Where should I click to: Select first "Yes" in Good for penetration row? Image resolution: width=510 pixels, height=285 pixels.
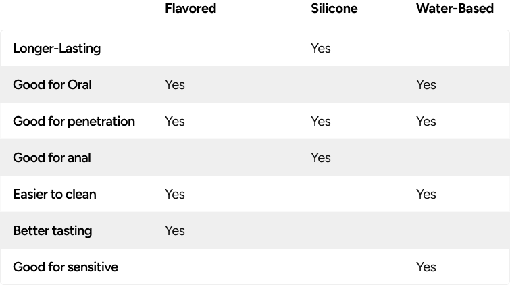(174, 122)
